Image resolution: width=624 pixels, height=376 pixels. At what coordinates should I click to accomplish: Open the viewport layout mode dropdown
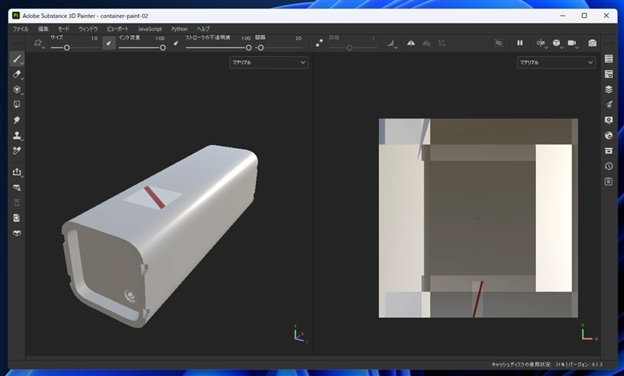pos(541,43)
